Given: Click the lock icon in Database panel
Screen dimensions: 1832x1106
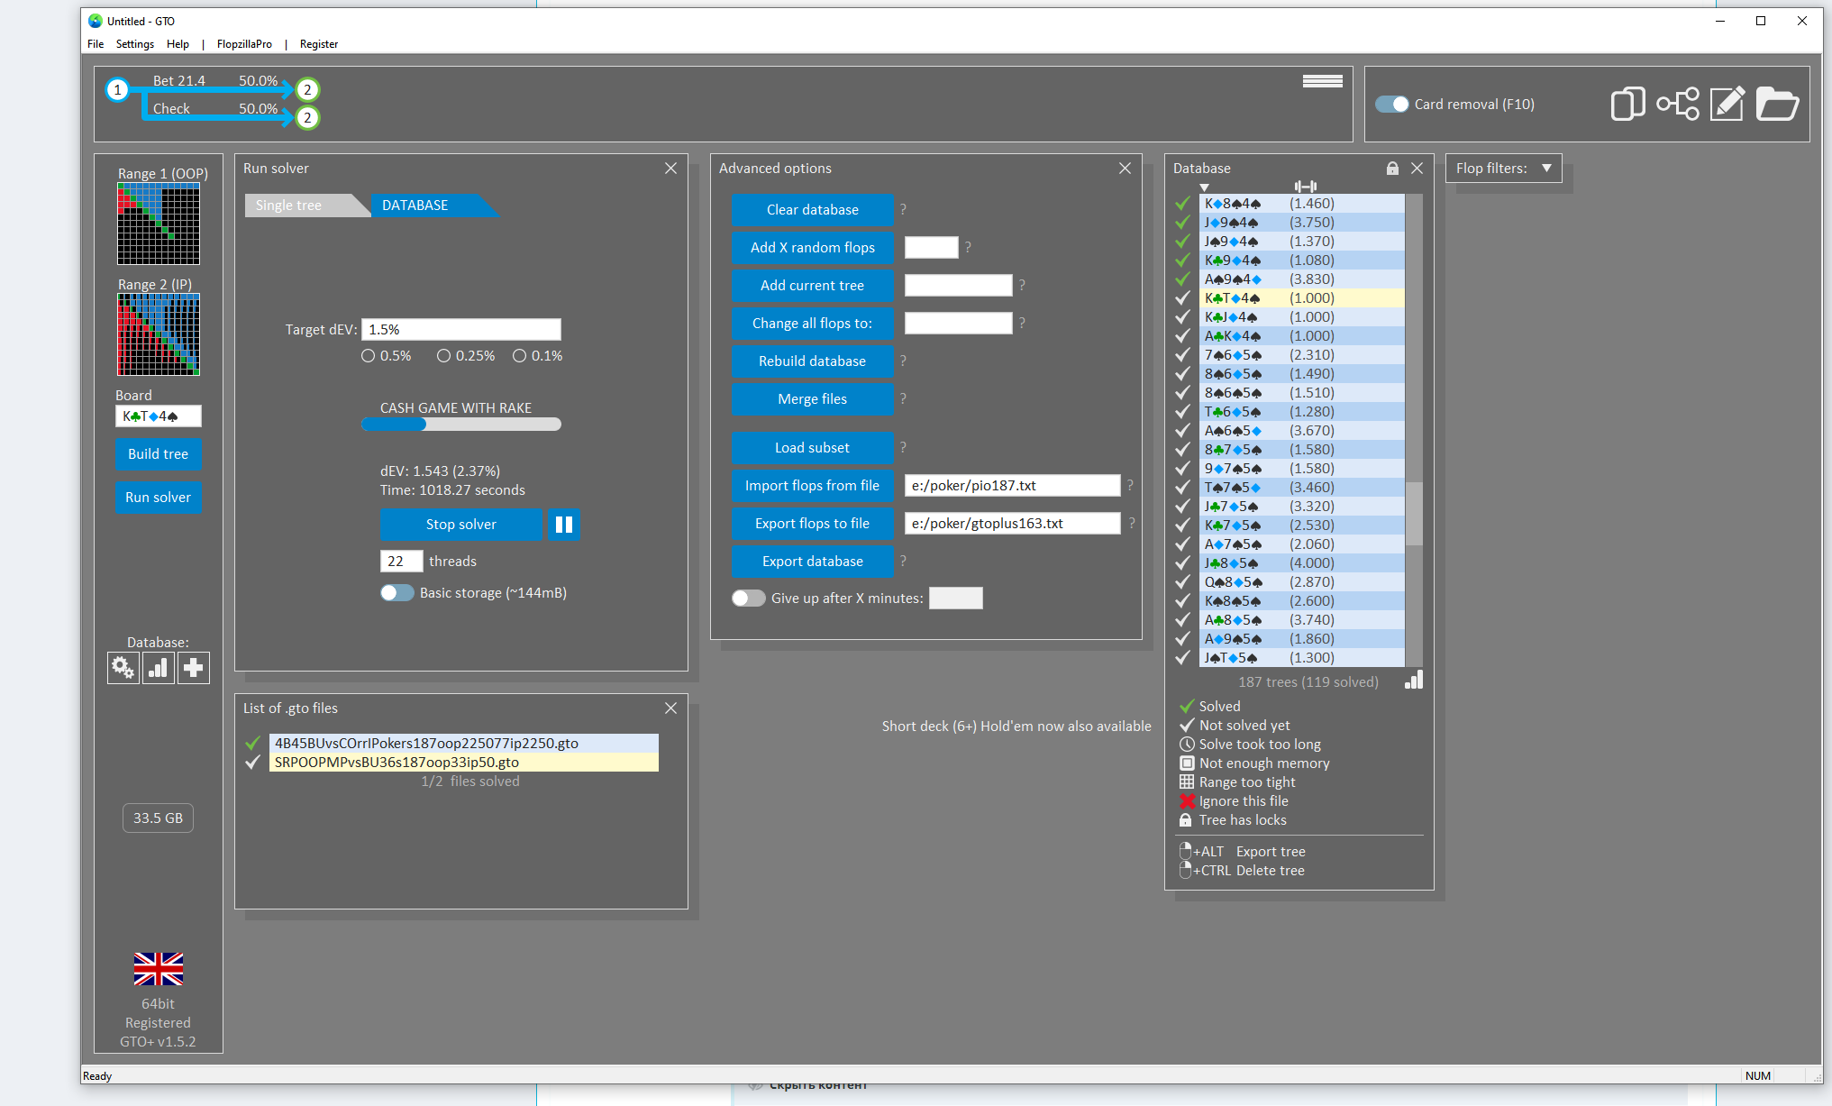Looking at the screenshot, I should [x=1392, y=169].
